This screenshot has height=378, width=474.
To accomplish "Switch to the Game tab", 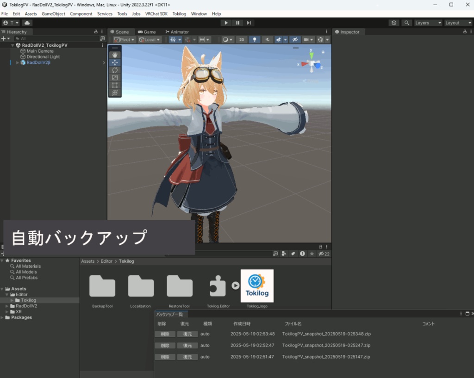I will (x=147, y=31).
